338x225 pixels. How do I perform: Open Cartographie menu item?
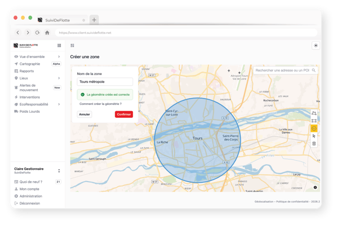29,64
